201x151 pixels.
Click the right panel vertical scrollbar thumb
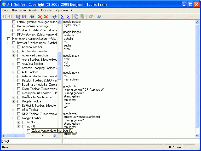tap(197, 76)
